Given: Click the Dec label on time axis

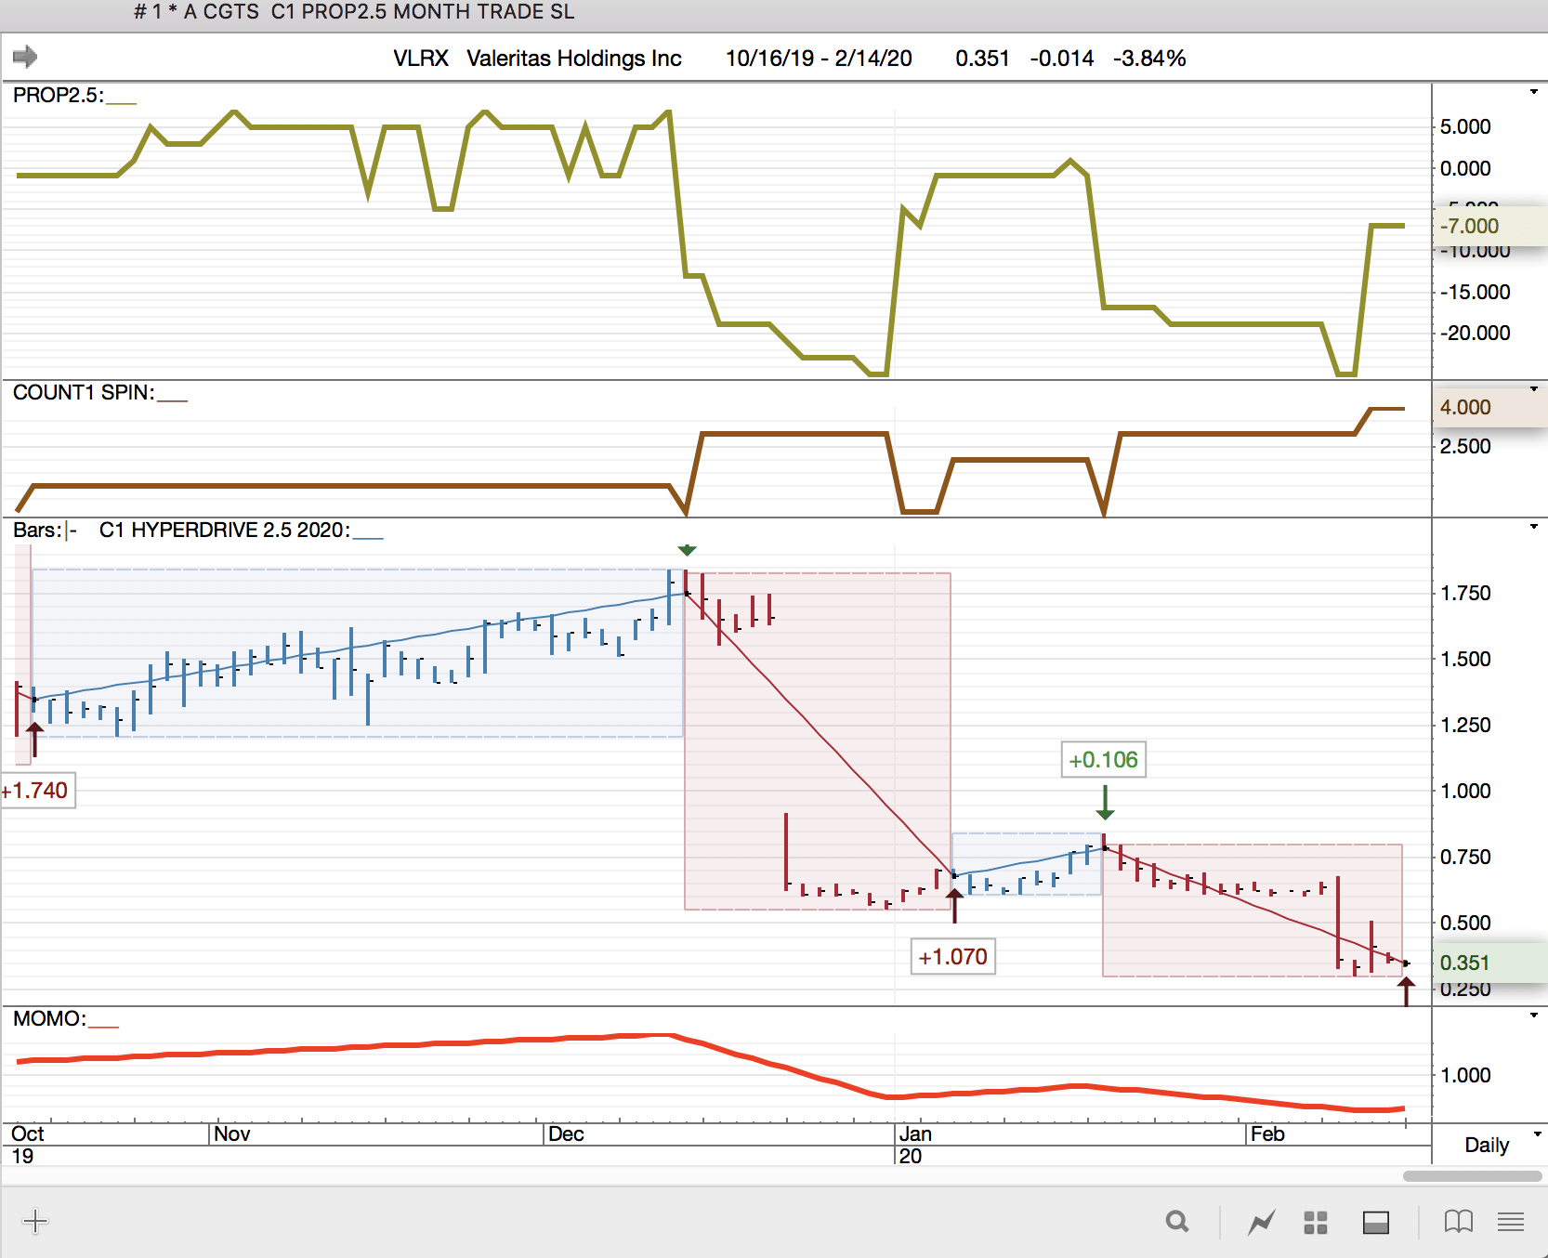Looking at the screenshot, I should point(566,1134).
